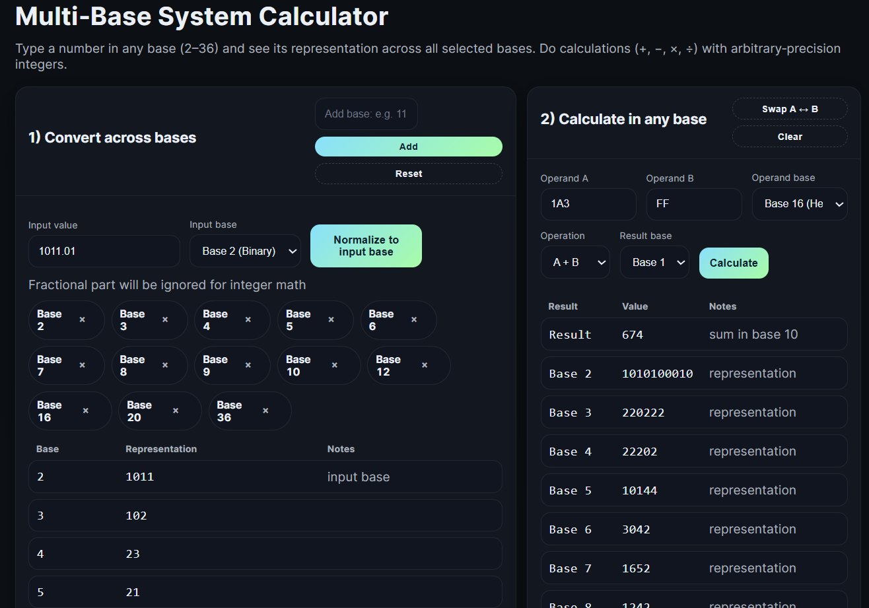
Task: Open the Result base dropdown
Action: click(654, 262)
